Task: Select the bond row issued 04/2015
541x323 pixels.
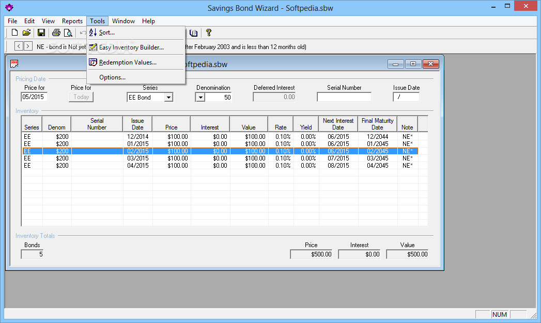Action: pyautogui.click(x=220, y=166)
